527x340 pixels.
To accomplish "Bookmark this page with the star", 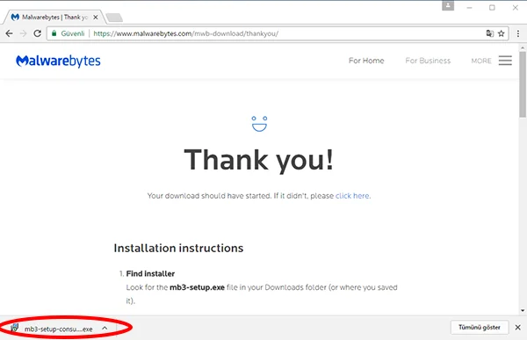I will pos(502,33).
